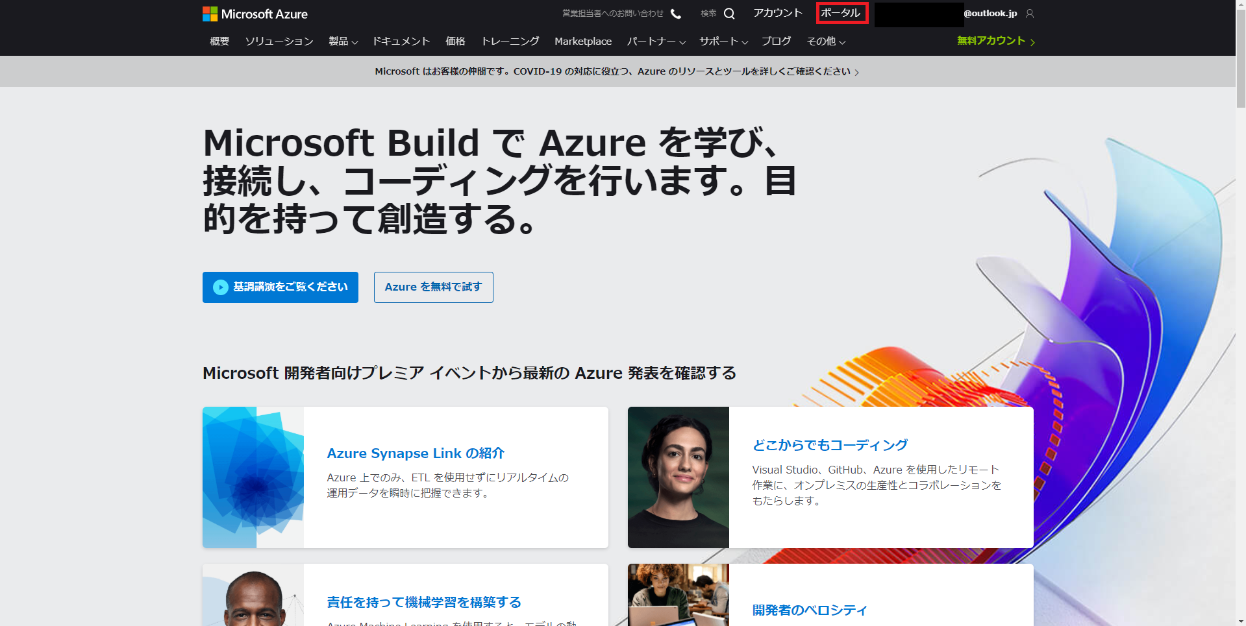The height and width of the screenshot is (626, 1246).
Task: Open どこからでもコーディング link
Action: click(830, 445)
